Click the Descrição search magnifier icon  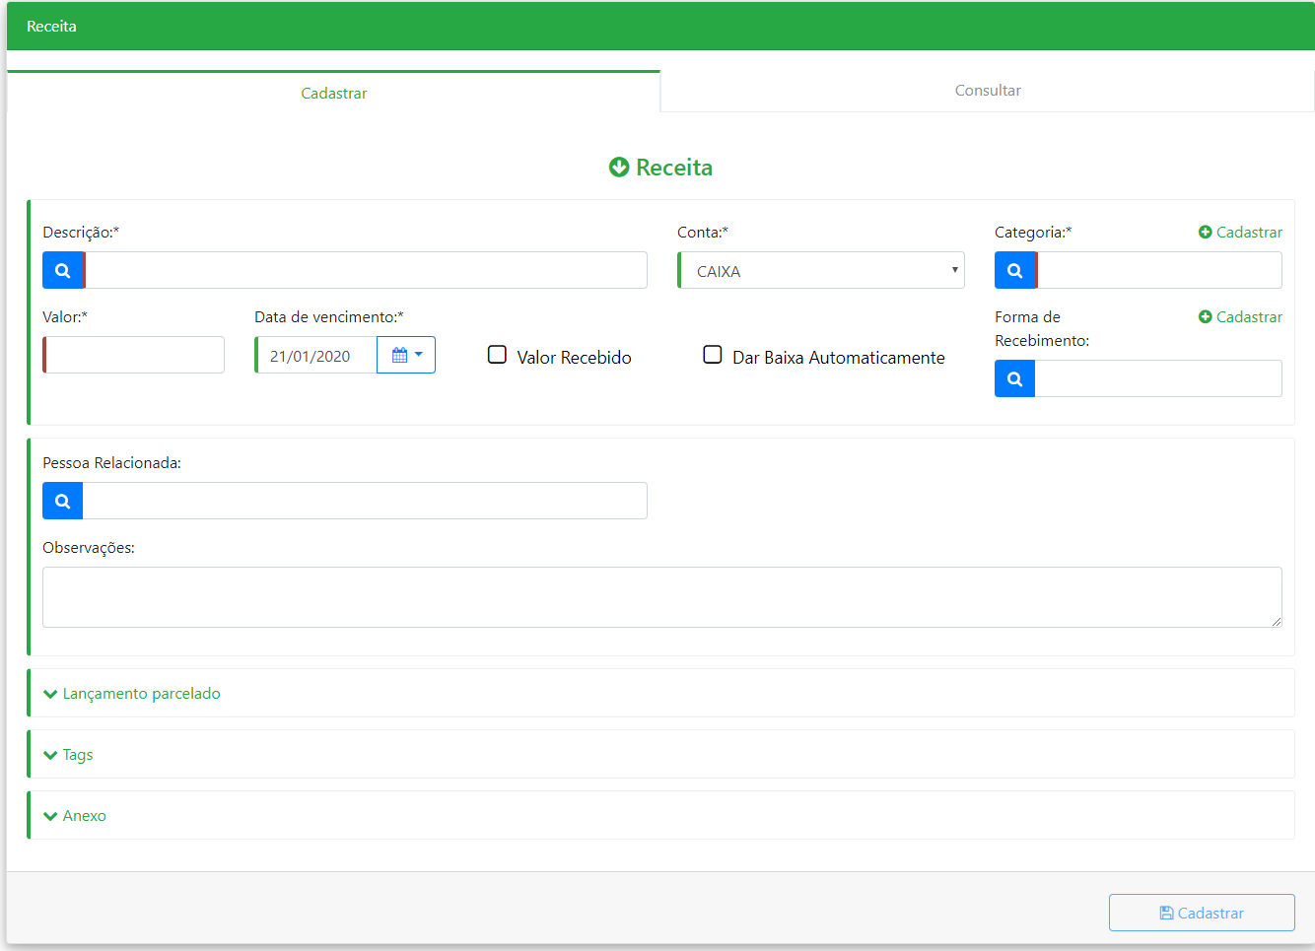(x=63, y=270)
